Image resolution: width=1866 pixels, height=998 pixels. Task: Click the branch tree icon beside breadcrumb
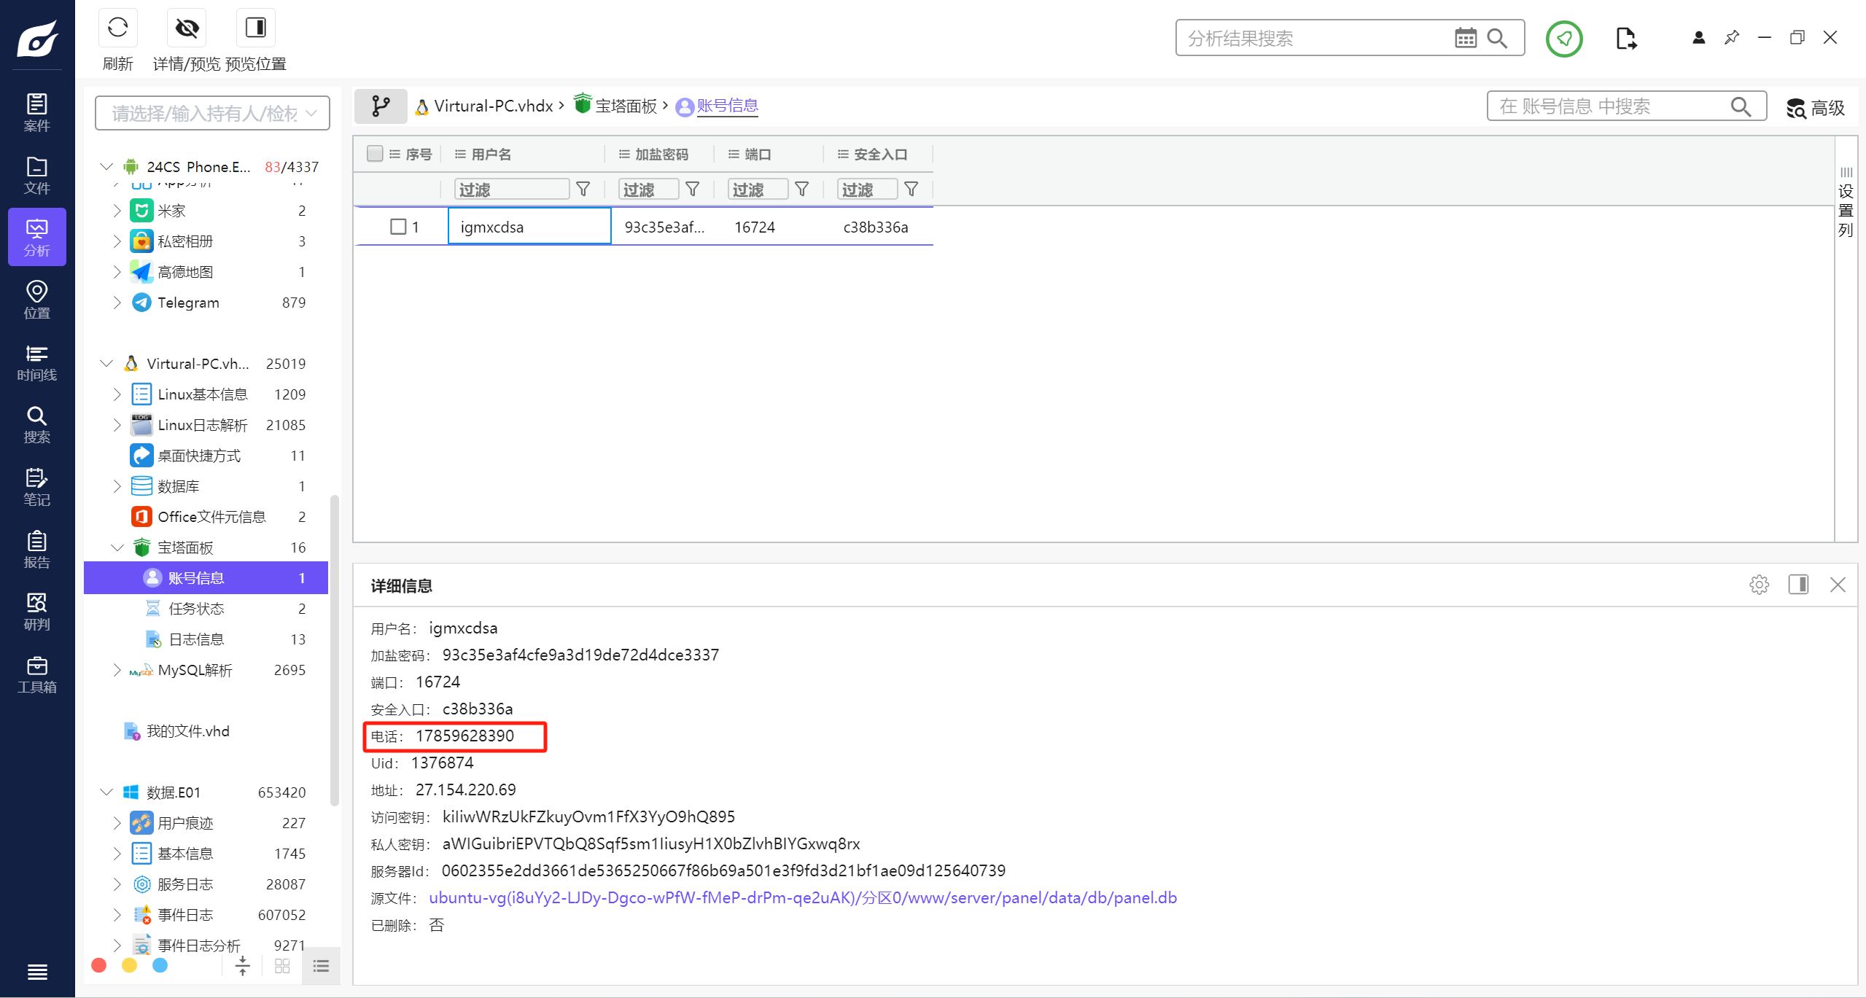click(x=381, y=106)
